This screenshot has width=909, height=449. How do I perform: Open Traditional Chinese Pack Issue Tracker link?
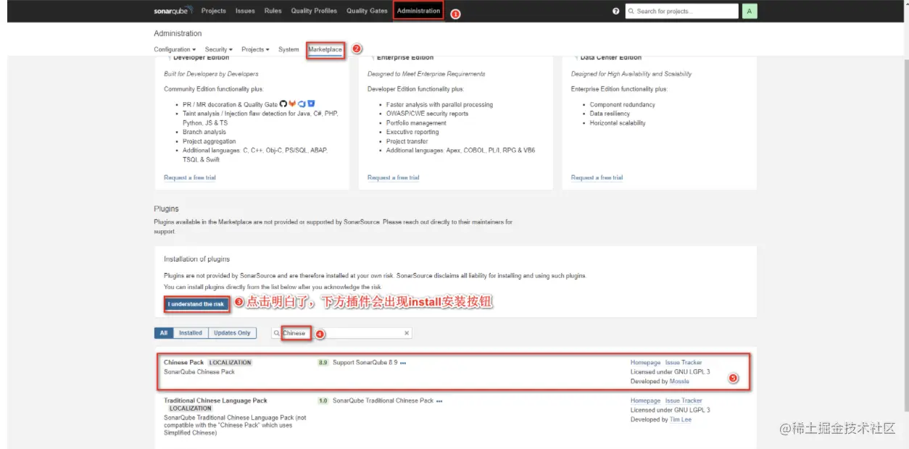coord(684,400)
